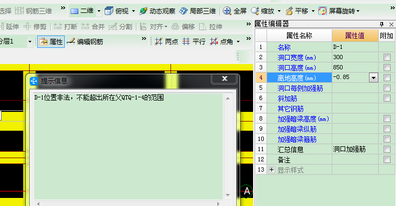Screen dimensions: 396x206
Task: Click the 洞口宽度(mm) property link
Action: click(297, 58)
